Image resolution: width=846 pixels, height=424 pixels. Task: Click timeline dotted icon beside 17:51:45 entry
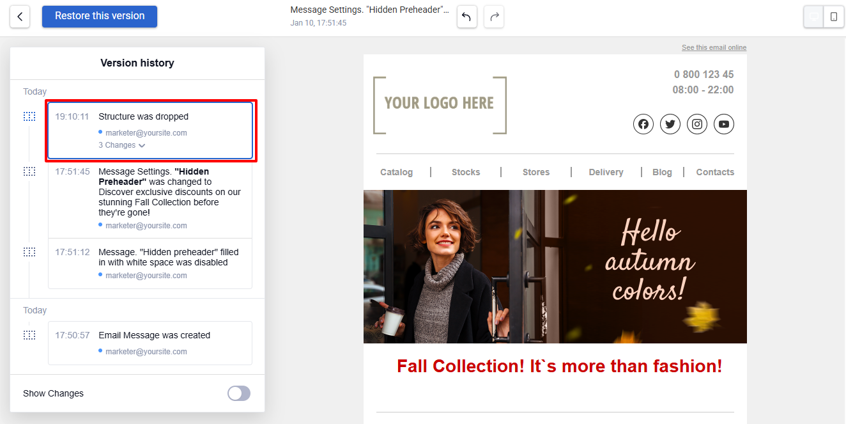click(x=29, y=171)
